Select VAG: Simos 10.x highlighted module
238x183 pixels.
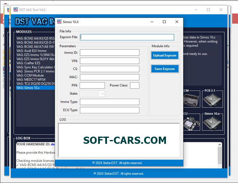35,88
